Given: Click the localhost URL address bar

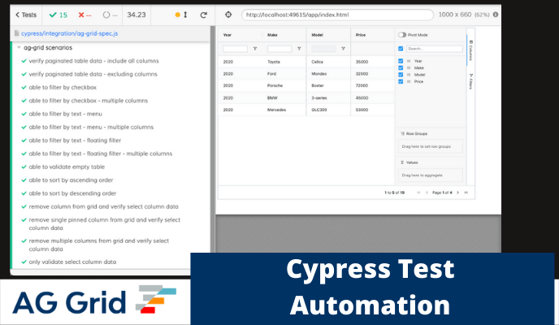Looking at the screenshot, I should (x=337, y=15).
